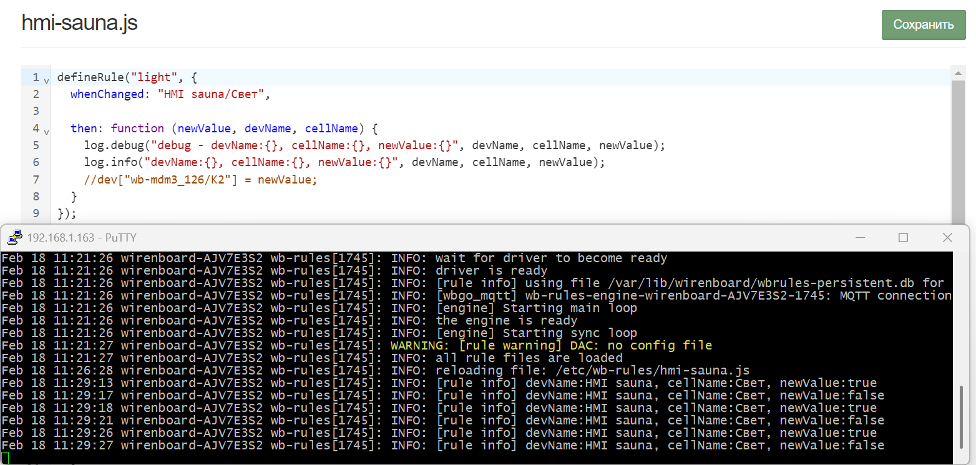This screenshot has height=465, width=976.
Task: Minimize the PuTTY terminal window
Action: pyautogui.click(x=860, y=237)
